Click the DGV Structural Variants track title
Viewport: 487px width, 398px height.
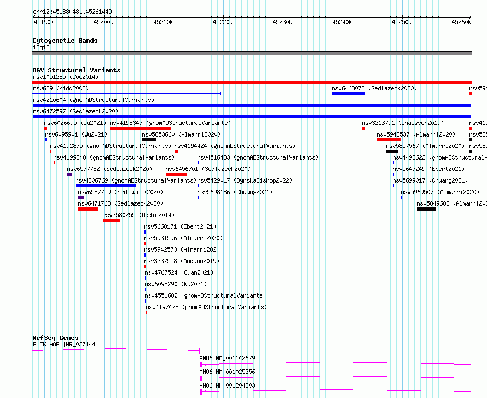tap(77, 70)
